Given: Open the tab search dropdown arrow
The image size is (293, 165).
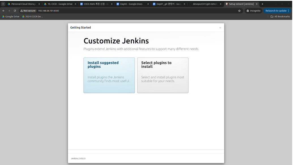Looking at the screenshot, I should (x=3, y=4).
